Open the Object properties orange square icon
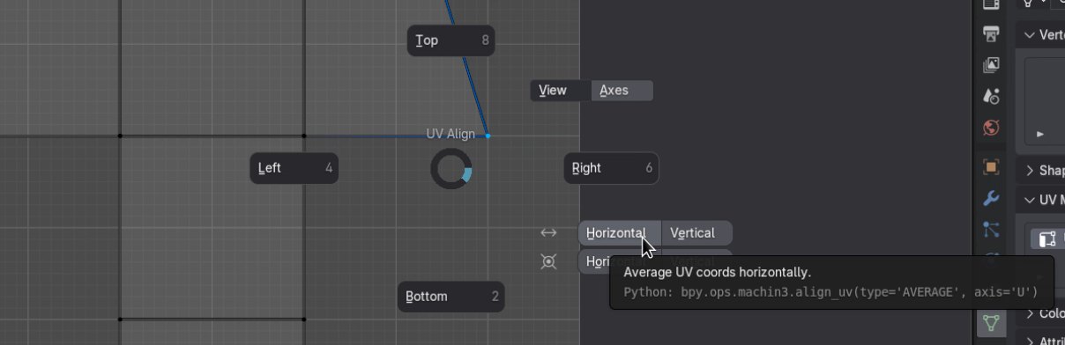Viewport: 1065px width, 345px height. coord(991,167)
